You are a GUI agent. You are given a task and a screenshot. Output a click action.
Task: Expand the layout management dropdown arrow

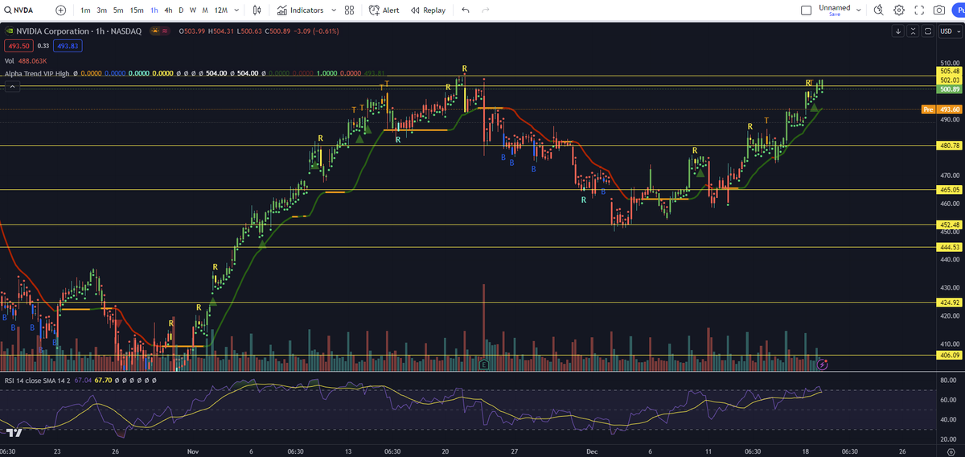(x=859, y=10)
